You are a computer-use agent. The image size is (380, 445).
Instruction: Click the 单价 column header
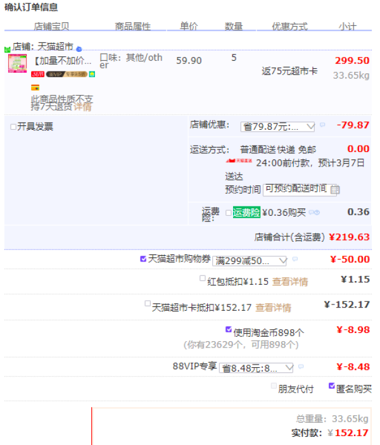pyautogui.click(x=189, y=26)
